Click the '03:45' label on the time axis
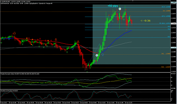This screenshot has height=104, width=177. pyautogui.click(x=12, y=103)
